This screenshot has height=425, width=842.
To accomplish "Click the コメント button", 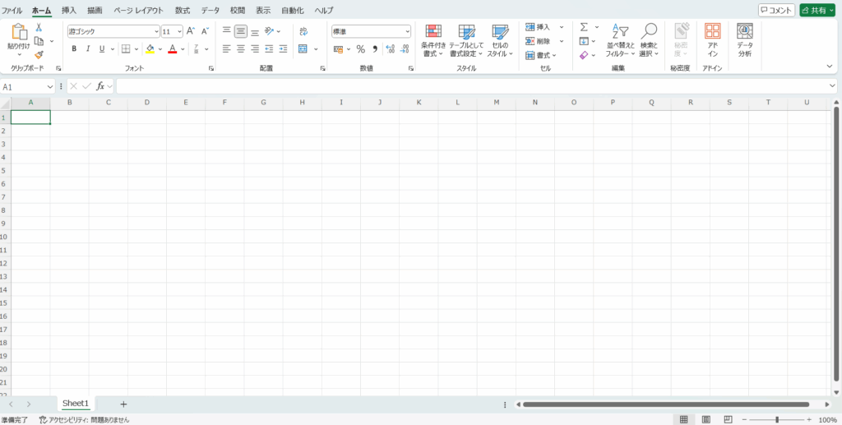I will tap(776, 10).
